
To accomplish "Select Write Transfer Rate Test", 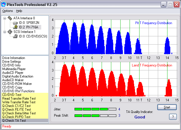I will point(25,102).
